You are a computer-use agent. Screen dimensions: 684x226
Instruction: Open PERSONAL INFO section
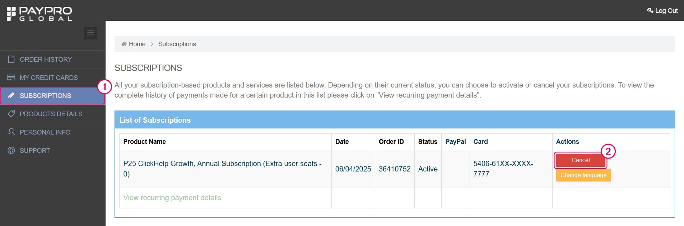tap(53, 132)
